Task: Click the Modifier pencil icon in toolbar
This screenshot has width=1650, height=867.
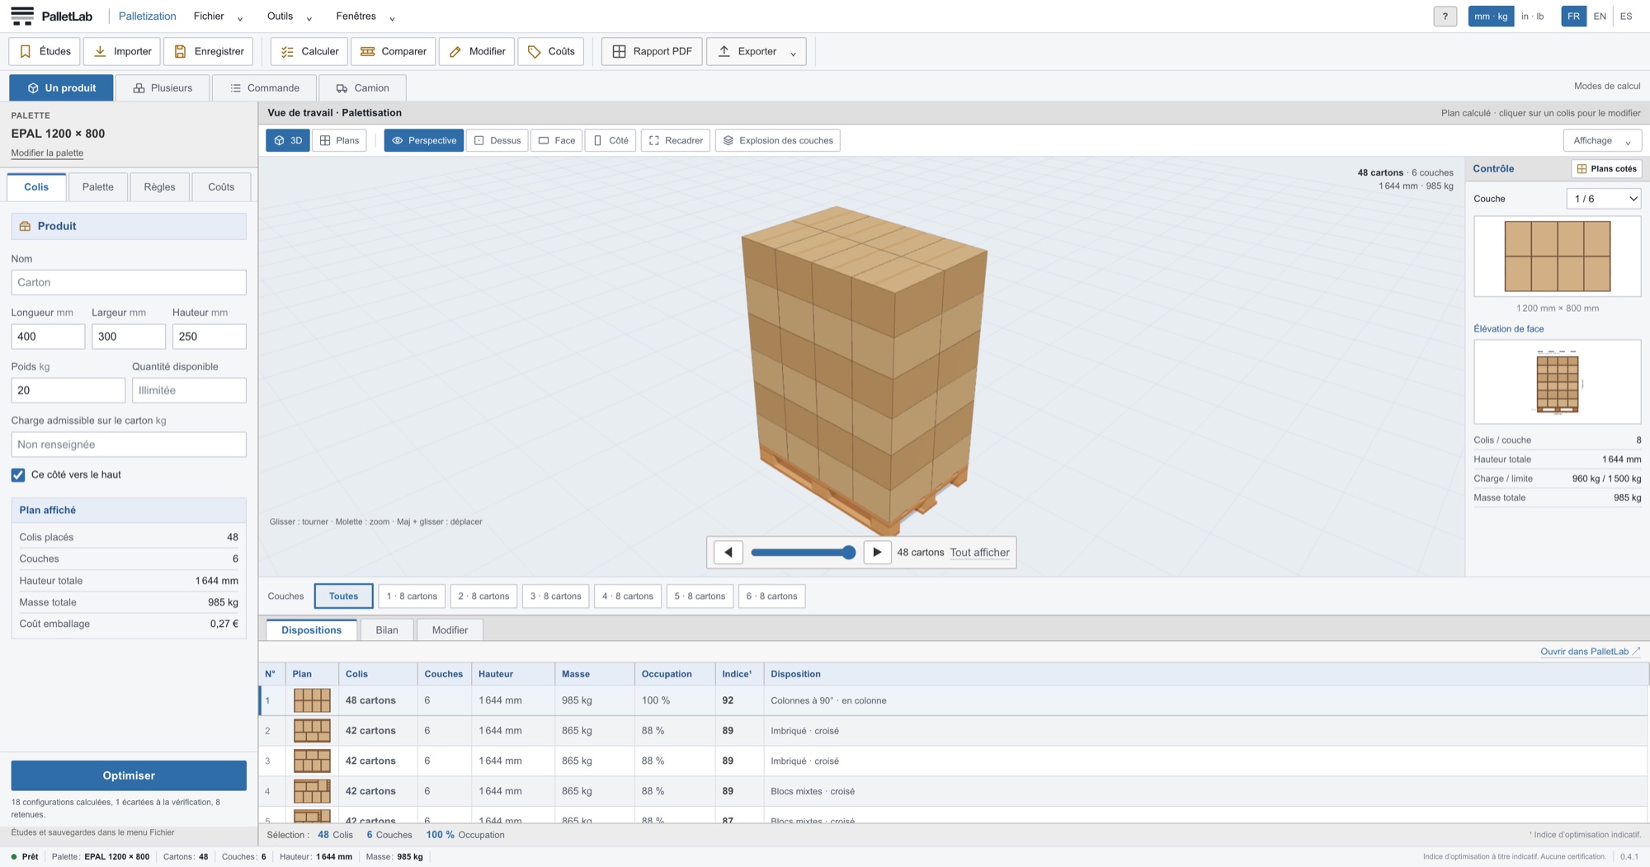Action: coord(455,51)
